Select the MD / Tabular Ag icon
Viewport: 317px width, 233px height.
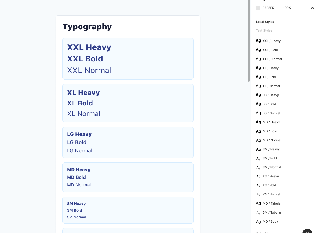pos(258,203)
